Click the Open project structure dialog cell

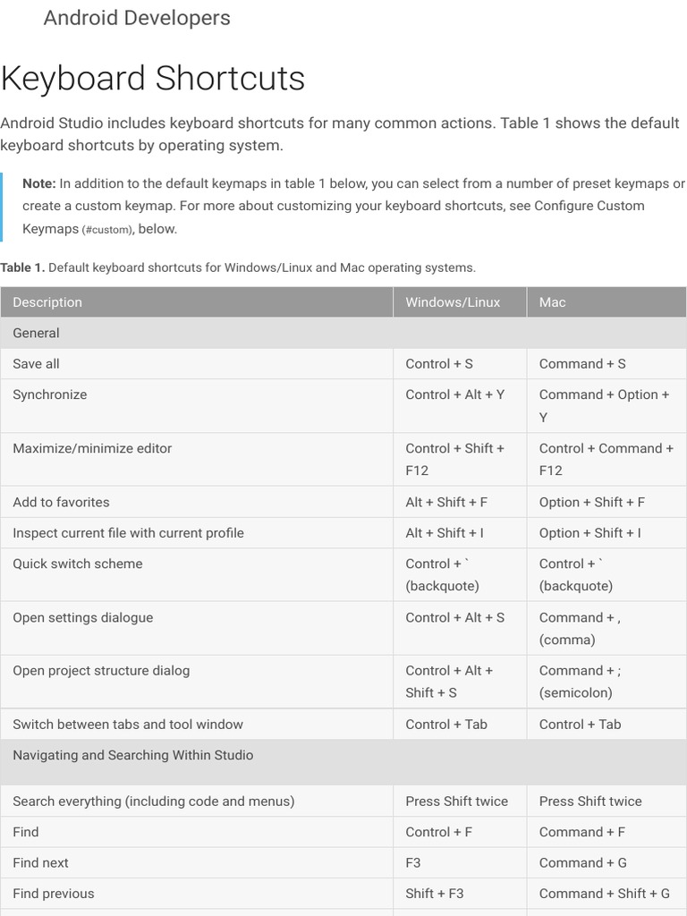coord(101,670)
